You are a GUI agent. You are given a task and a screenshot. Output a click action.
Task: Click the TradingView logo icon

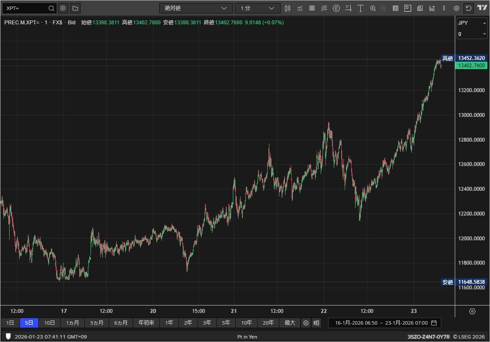[482, 8]
